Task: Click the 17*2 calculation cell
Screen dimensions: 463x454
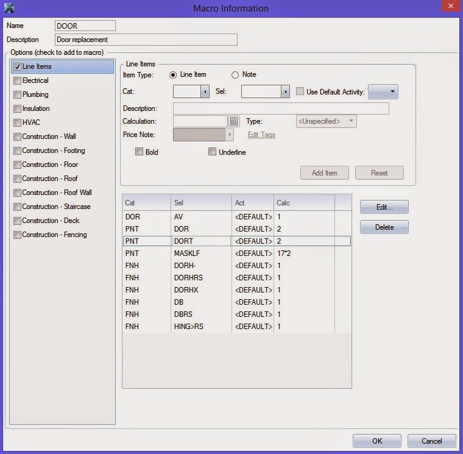Action: coord(304,254)
